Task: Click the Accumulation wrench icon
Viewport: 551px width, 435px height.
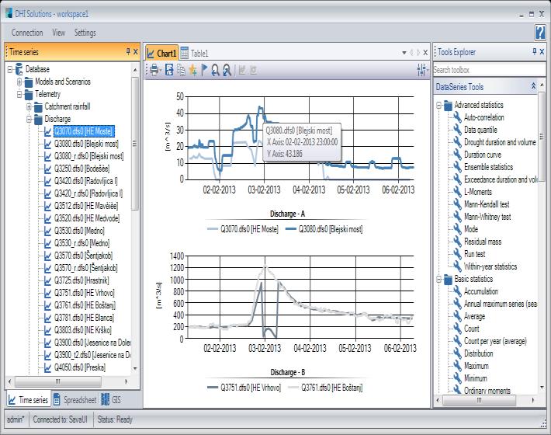Action: [x=457, y=291]
